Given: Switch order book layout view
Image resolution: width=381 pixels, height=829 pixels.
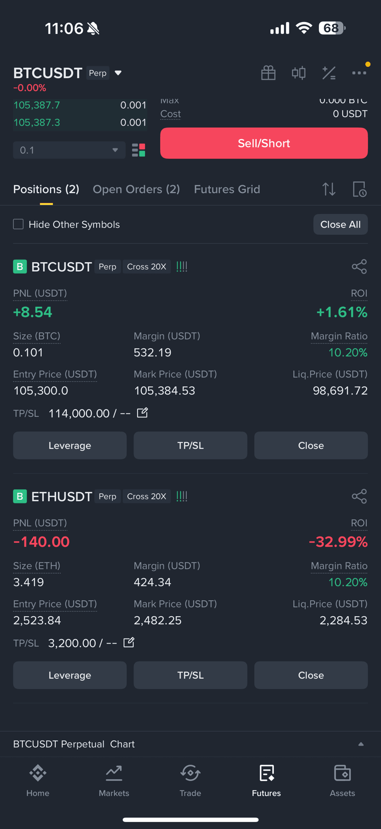Looking at the screenshot, I should [139, 150].
